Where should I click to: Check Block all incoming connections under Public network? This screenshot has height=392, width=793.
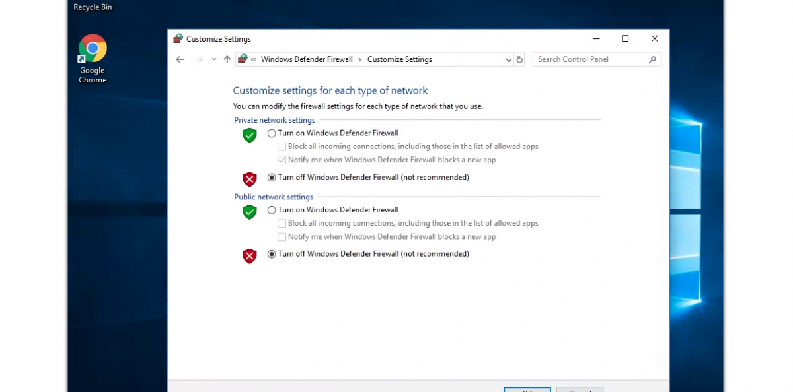click(x=282, y=223)
